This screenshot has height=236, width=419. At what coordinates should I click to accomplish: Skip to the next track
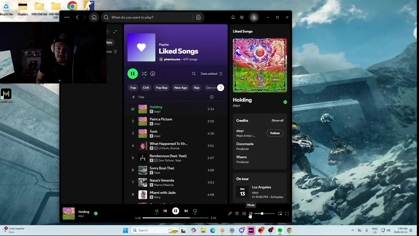pyautogui.click(x=186, y=211)
